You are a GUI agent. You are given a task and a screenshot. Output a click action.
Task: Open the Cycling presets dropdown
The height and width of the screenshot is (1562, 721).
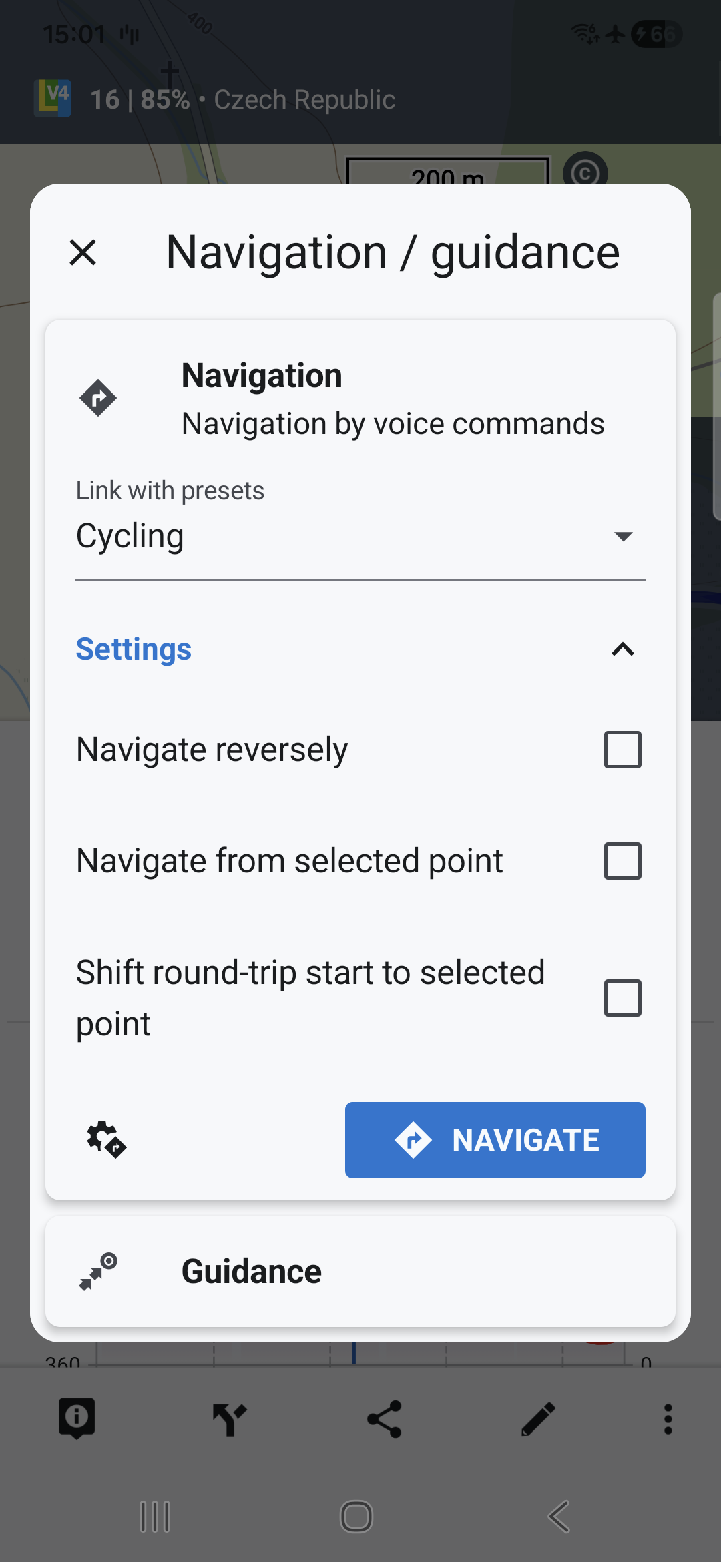tap(360, 536)
